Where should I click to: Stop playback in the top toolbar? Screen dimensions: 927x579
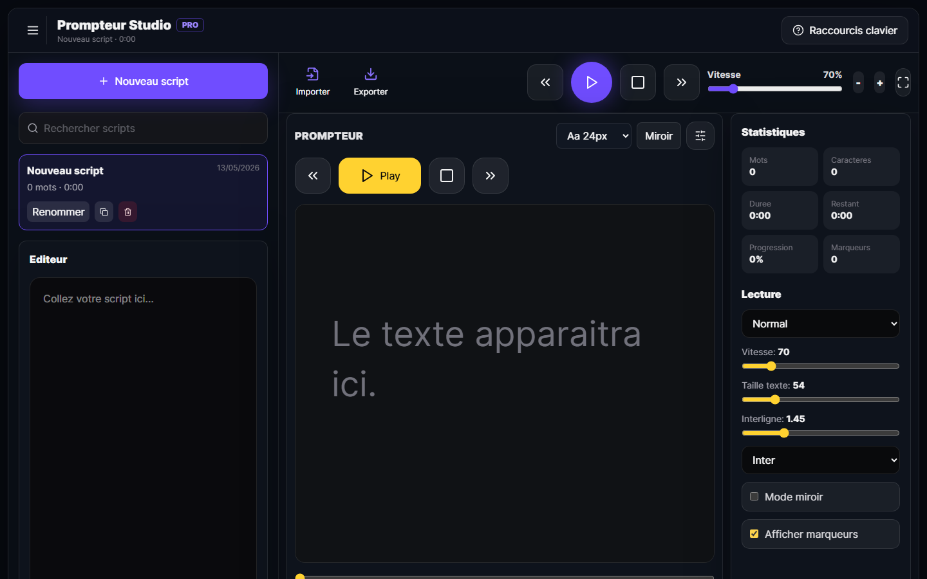tap(638, 82)
